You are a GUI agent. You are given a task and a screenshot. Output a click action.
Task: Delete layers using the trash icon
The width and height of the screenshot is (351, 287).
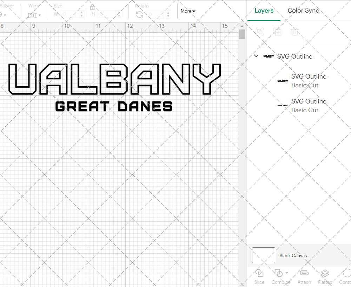[295, 32]
